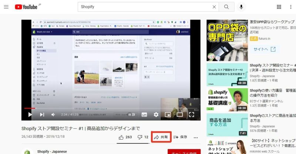Go to the YouTube home logo
The width and height of the screenshot is (296, 154).
(26, 7)
